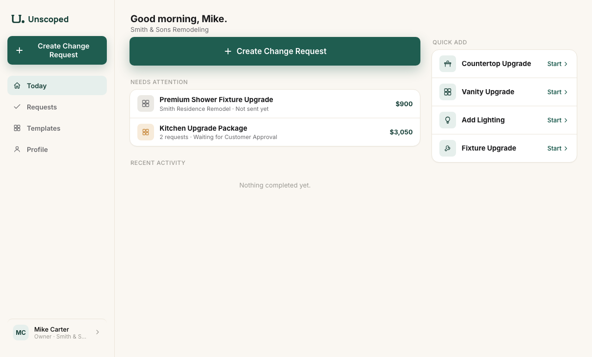Click the MC avatar badge

(x=21, y=333)
